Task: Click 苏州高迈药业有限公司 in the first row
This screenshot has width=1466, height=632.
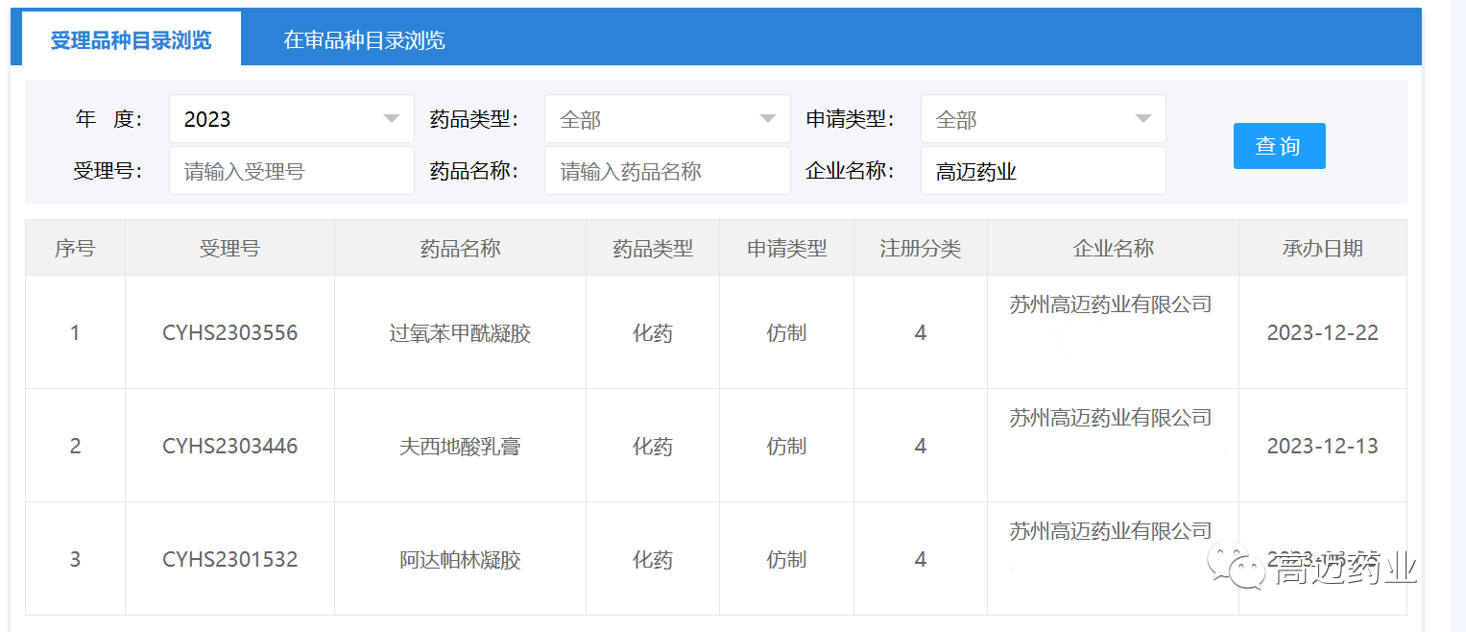Action: point(1111,304)
